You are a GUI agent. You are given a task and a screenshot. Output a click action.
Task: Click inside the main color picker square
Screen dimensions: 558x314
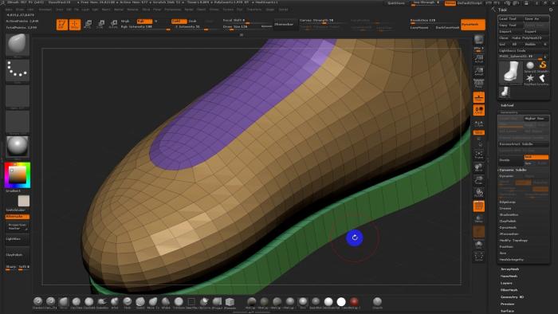17,176
